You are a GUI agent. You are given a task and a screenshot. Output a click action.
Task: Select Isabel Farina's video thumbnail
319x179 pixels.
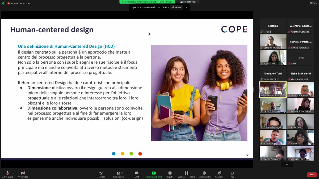[273, 89]
